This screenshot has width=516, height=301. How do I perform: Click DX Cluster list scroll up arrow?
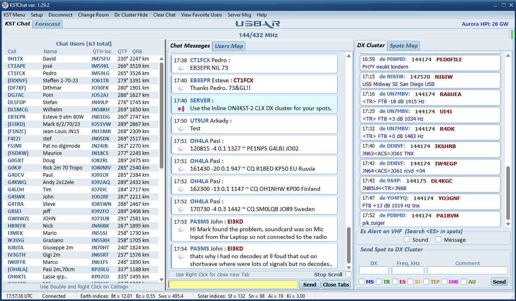(508, 56)
